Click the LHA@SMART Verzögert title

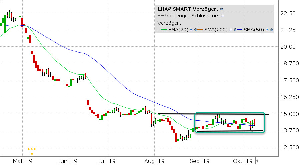tap(188, 9)
